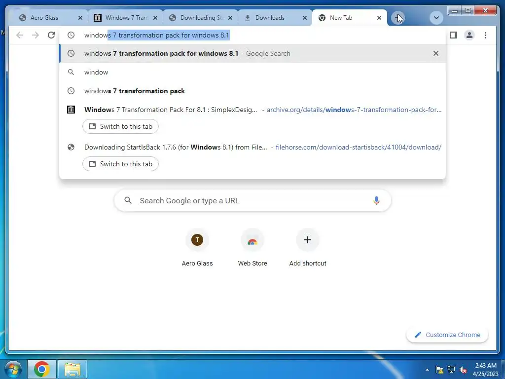Viewport: 505px width, 379px height.
Task: Click the voice search microphone icon
Action: 376,200
